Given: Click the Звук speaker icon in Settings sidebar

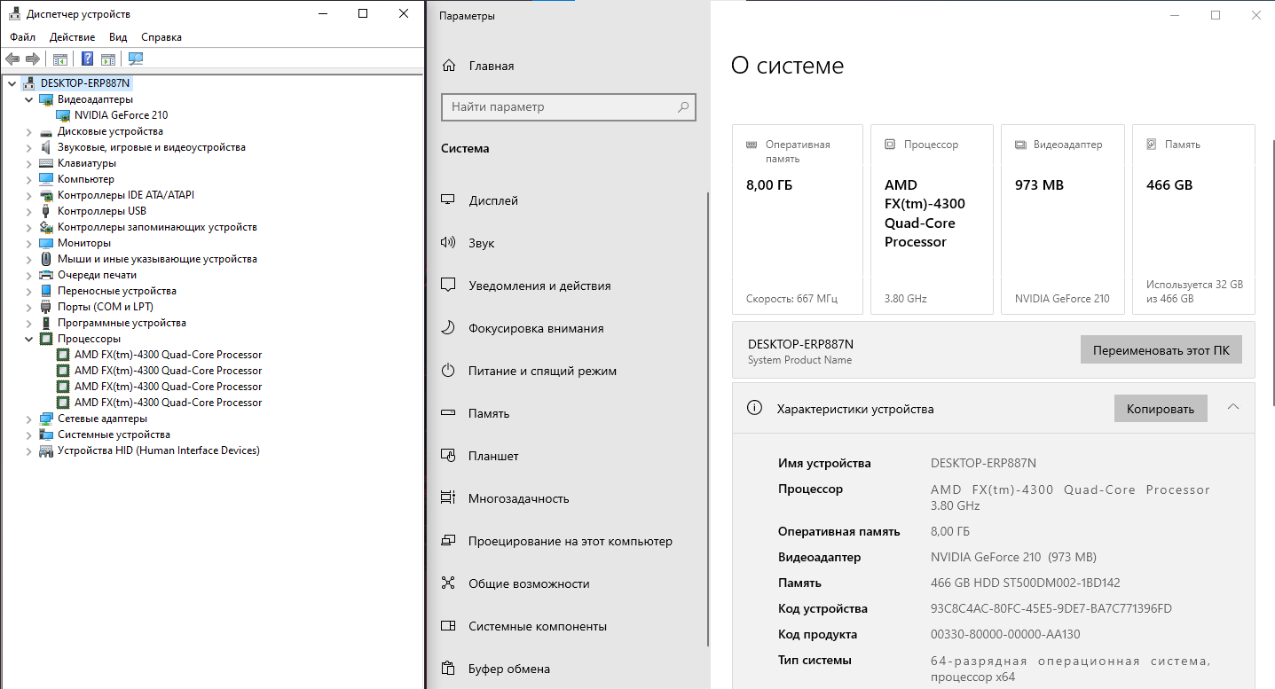Looking at the screenshot, I should pyautogui.click(x=448, y=243).
